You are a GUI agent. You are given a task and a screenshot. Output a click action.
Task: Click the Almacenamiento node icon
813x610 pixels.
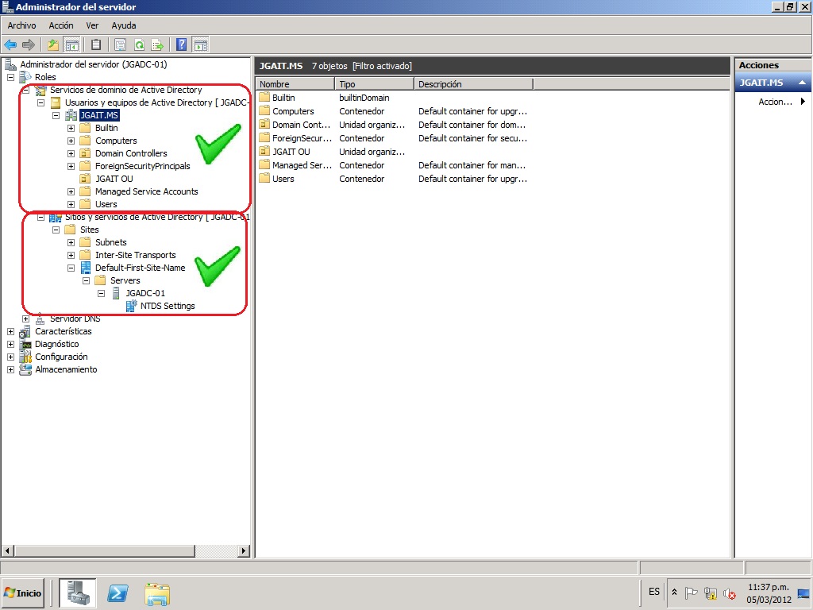[25, 370]
